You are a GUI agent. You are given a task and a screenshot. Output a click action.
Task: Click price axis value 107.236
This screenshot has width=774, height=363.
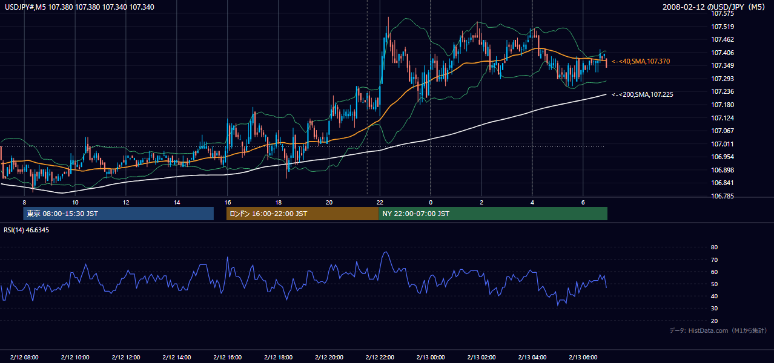coord(723,92)
